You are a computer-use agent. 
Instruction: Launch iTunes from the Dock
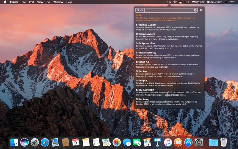click(168, 142)
